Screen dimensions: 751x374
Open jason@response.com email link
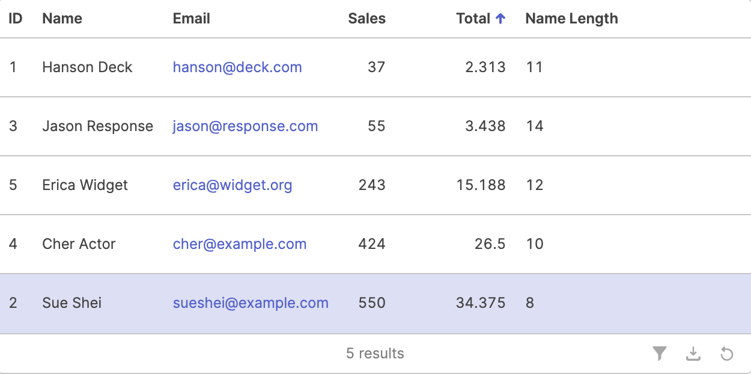click(245, 126)
